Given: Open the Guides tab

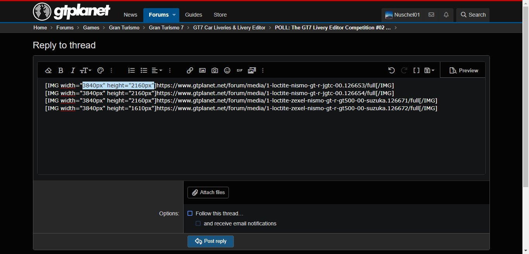Looking at the screenshot, I should pyautogui.click(x=194, y=15).
